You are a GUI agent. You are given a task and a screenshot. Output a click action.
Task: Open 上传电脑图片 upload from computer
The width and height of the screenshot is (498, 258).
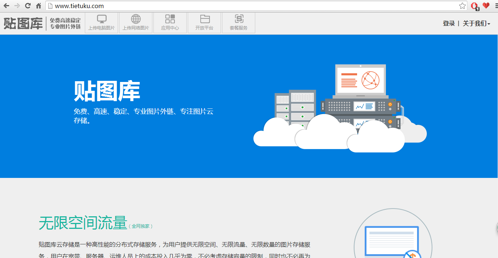point(101,23)
